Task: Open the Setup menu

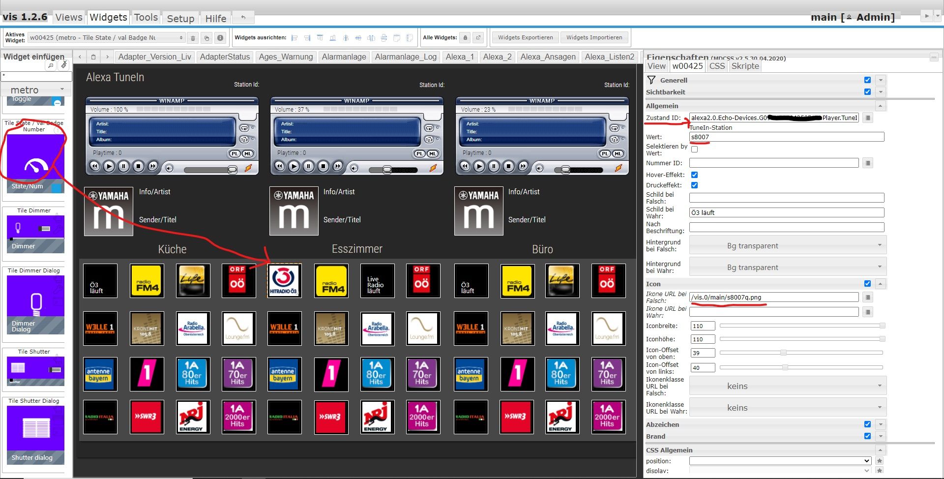Action: click(180, 18)
